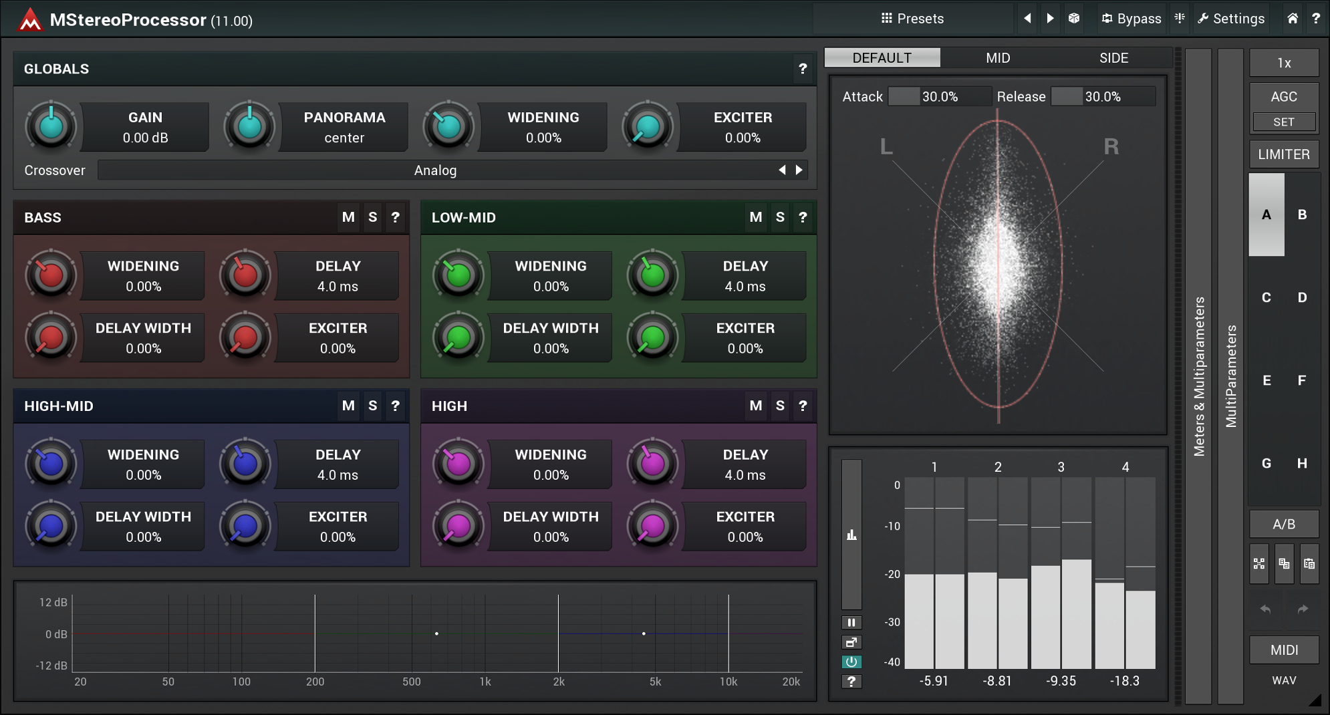Click the meter histogram icon
1330x715 pixels.
click(851, 535)
